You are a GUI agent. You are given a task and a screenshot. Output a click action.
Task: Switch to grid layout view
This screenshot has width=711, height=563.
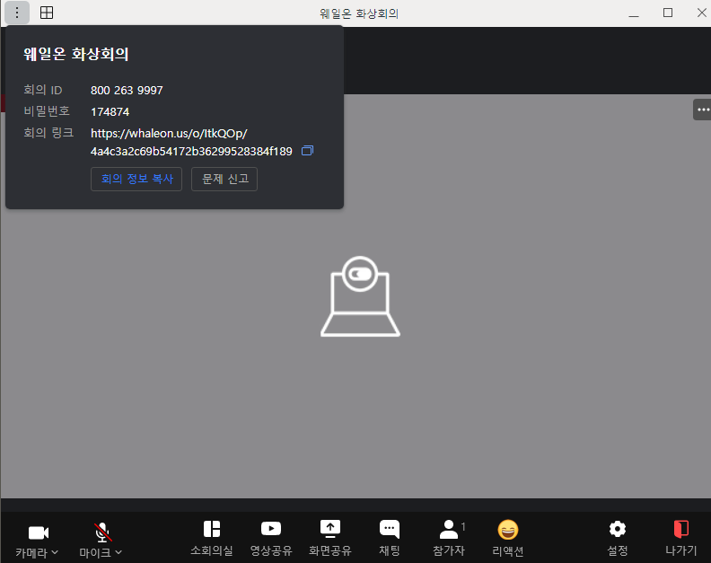pyautogui.click(x=47, y=13)
